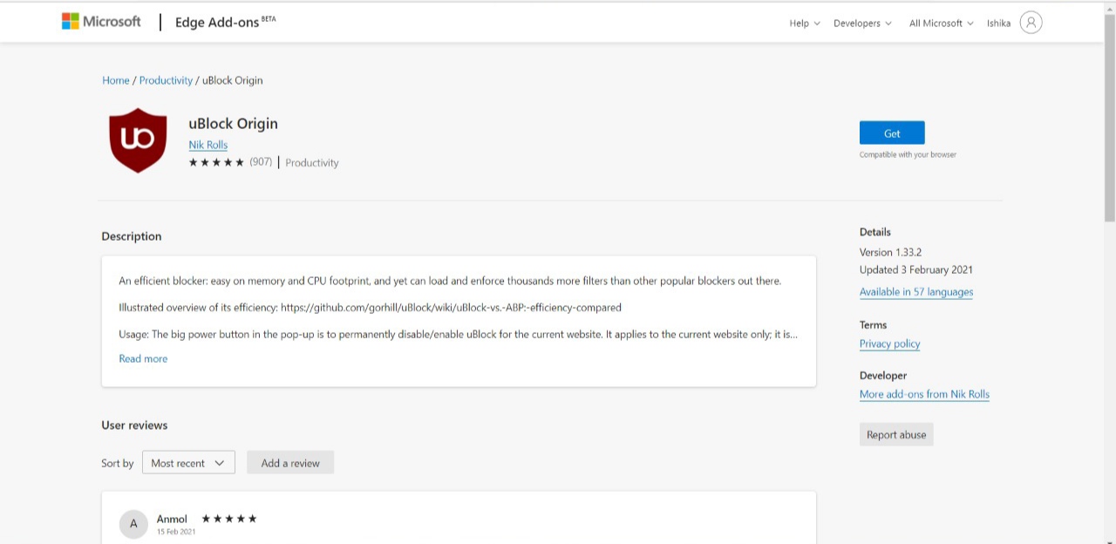1116x544 pixels.
Task: Click the Report abuse button
Action: click(896, 434)
